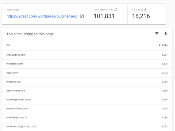Select chakuaizhao.com row
Screen dimensions: 175x131
(87, 55)
